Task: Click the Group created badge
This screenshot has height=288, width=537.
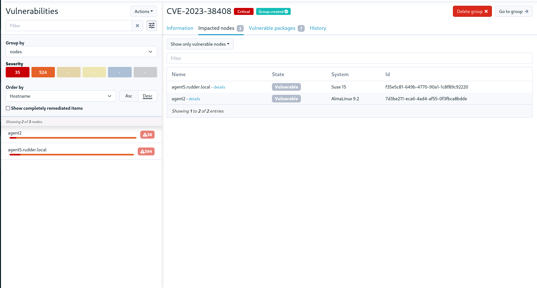Action: point(273,11)
